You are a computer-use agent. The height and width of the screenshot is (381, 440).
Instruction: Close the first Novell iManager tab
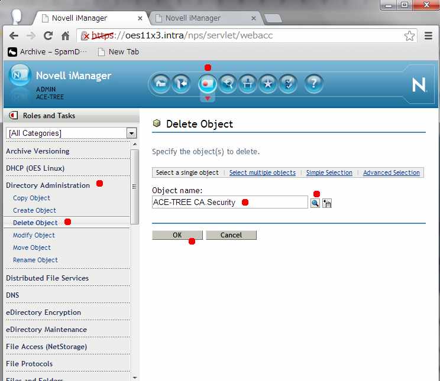coord(140,18)
